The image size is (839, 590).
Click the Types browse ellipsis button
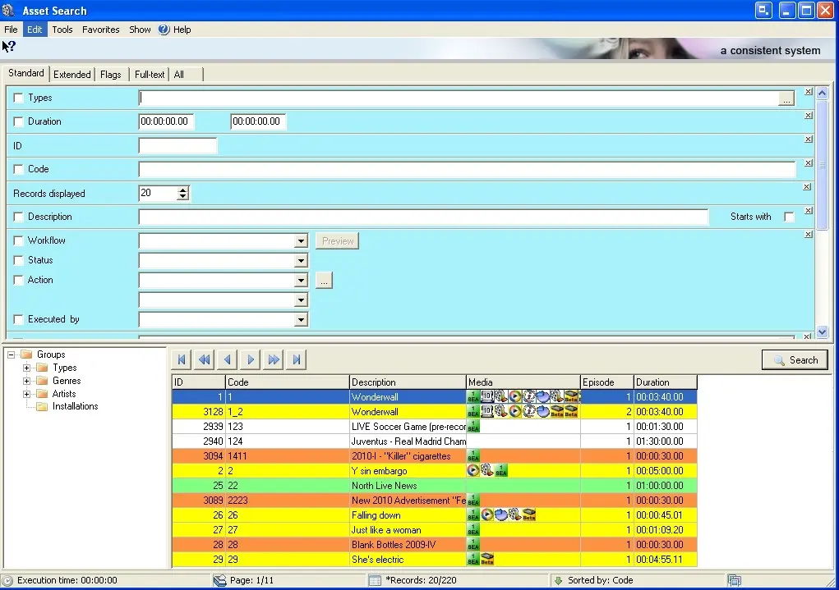pyautogui.click(x=786, y=98)
